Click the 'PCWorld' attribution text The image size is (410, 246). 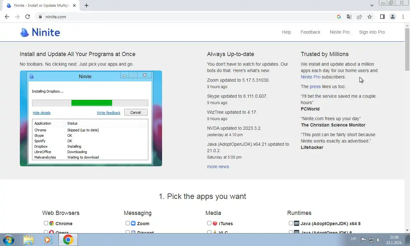pos(310,109)
